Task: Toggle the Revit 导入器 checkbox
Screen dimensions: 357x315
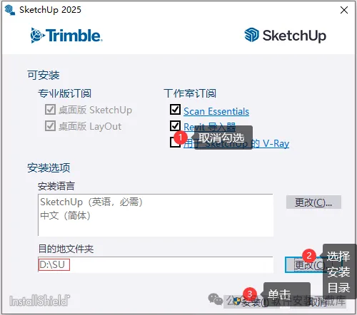Action: click(175, 125)
